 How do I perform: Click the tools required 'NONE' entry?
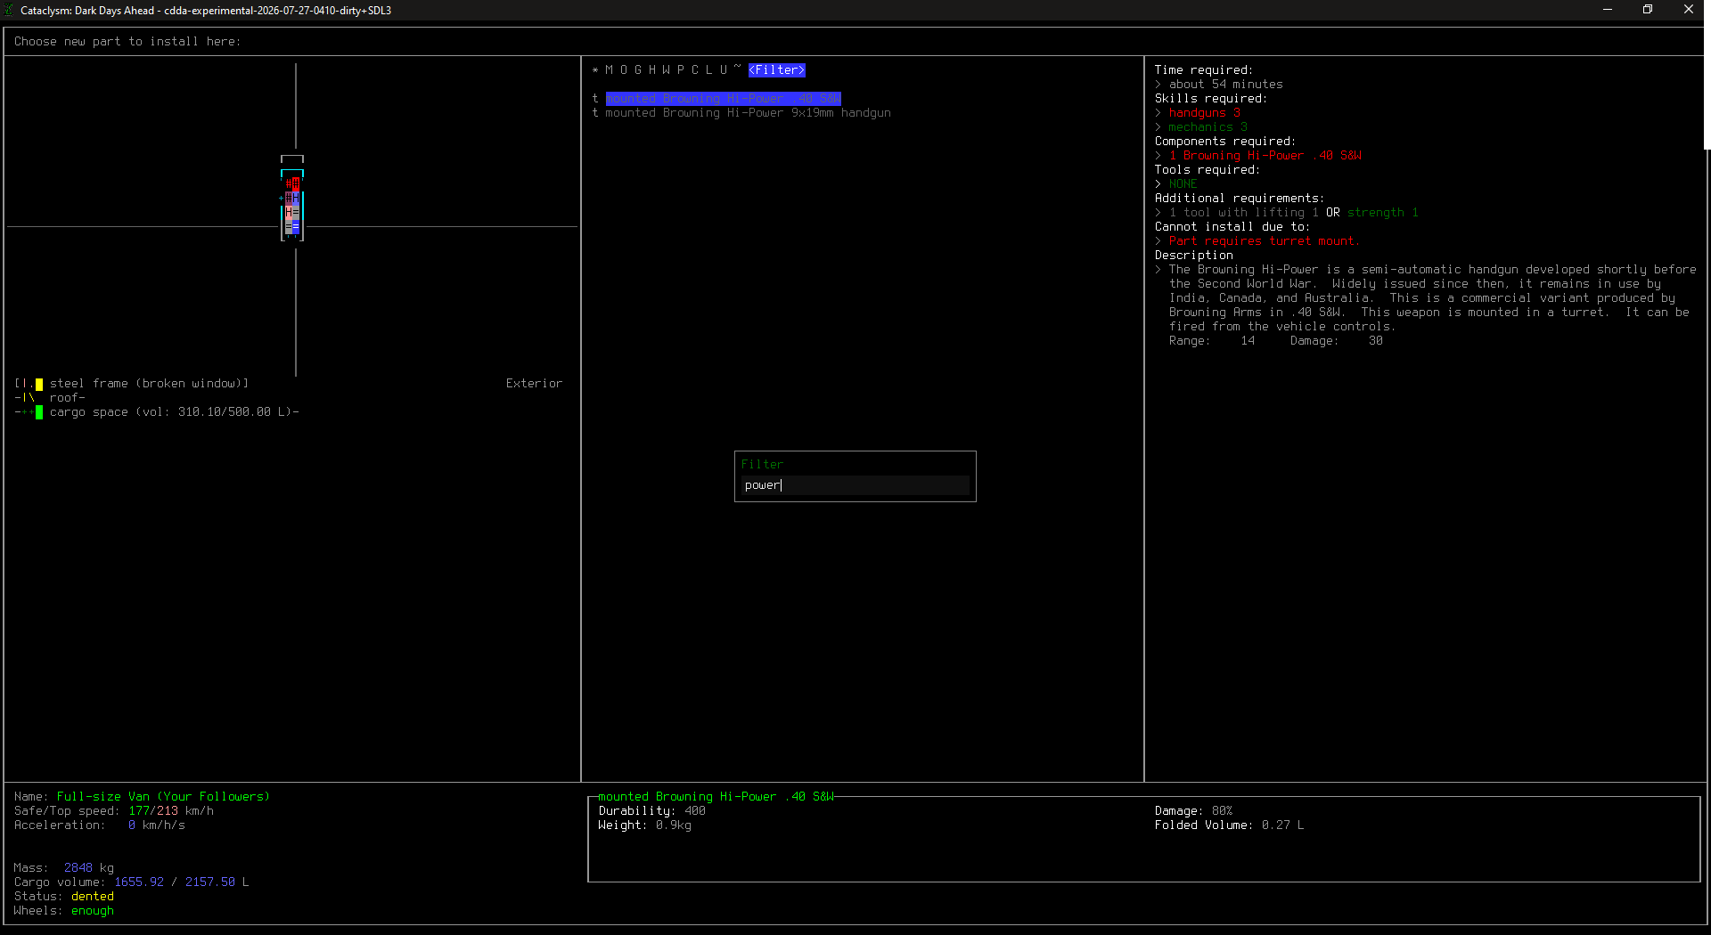1183,184
